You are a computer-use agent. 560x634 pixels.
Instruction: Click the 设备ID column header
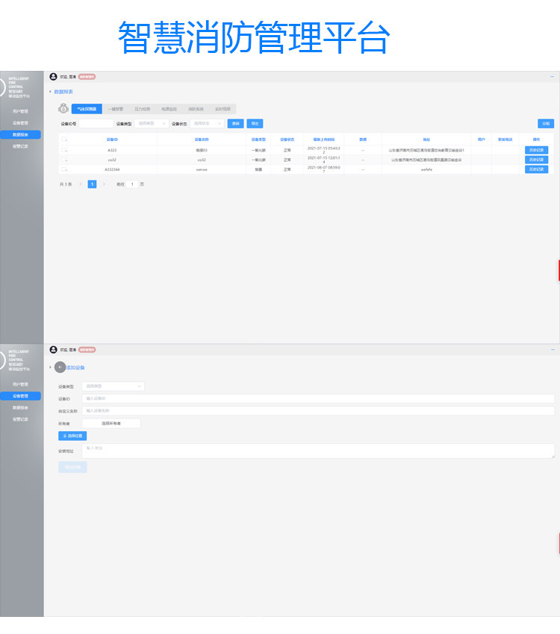point(112,139)
